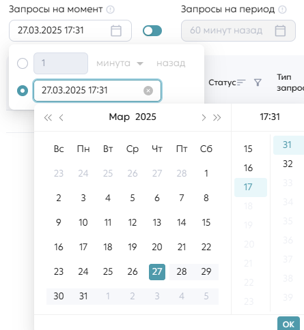Open the Мар month selector in the header
304x330 pixels.
click(x=120, y=117)
